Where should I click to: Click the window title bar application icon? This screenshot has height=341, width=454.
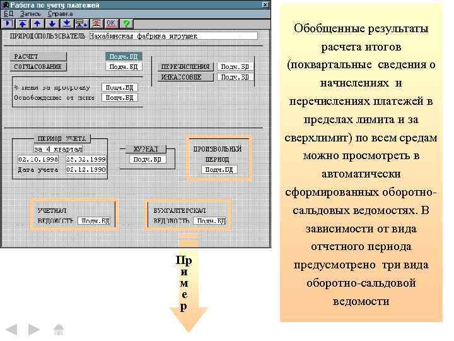click(x=4, y=5)
